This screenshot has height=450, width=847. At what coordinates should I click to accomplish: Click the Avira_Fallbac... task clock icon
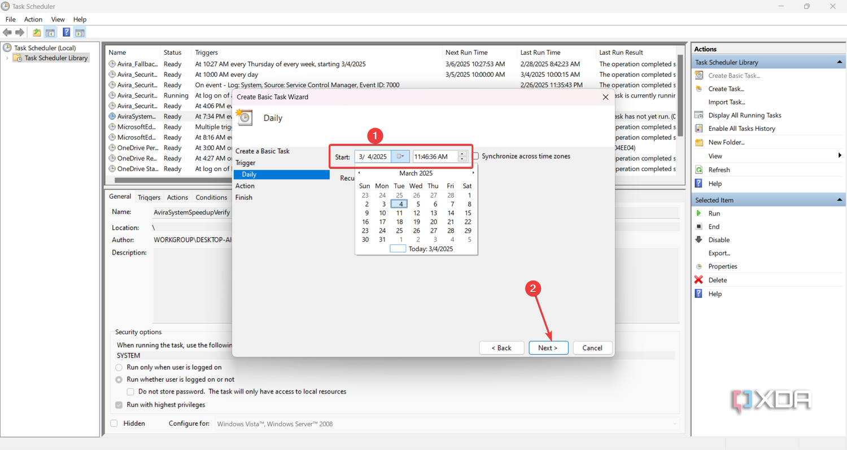point(112,64)
